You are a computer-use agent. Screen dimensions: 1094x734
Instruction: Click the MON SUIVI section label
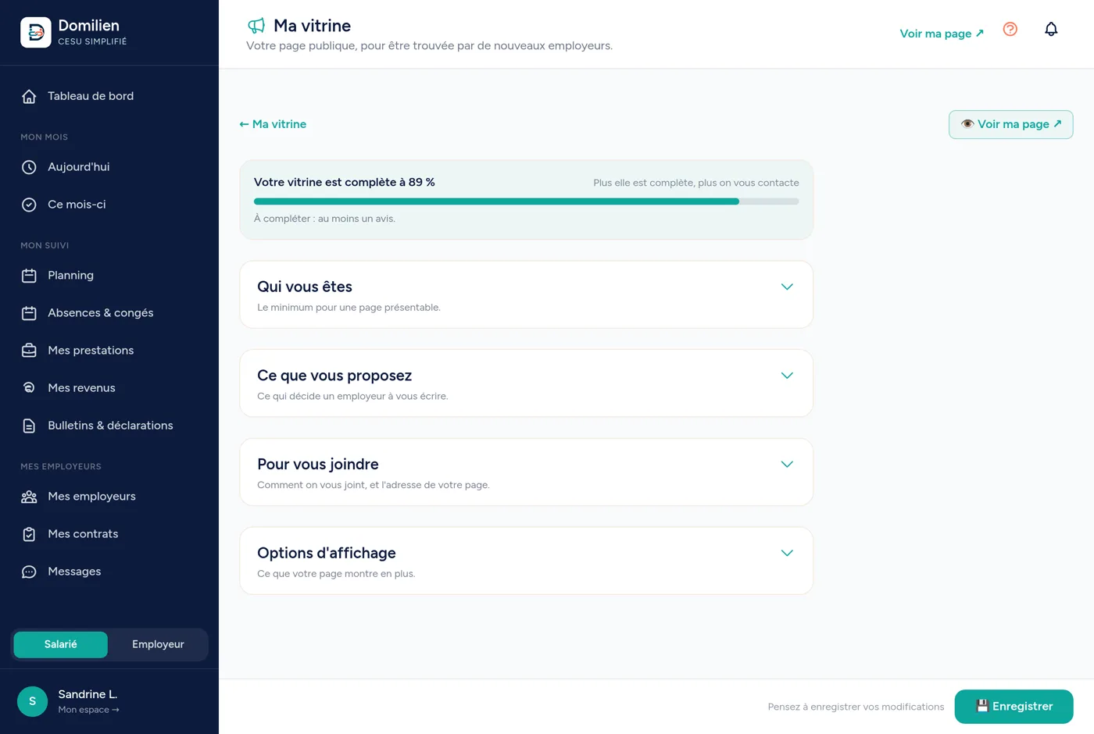tap(45, 245)
